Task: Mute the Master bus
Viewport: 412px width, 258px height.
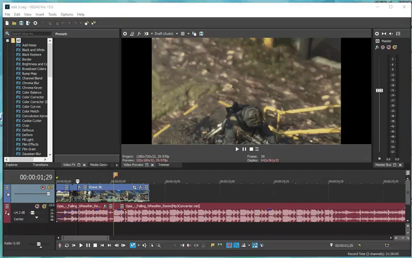Action: (389, 47)
